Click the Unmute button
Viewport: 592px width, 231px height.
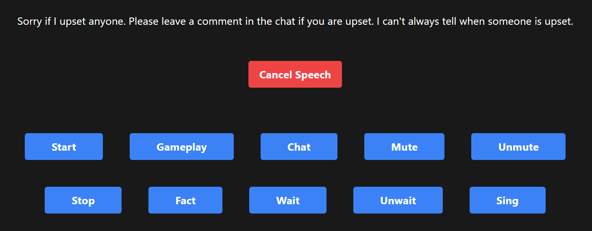[x=518, y=147]
